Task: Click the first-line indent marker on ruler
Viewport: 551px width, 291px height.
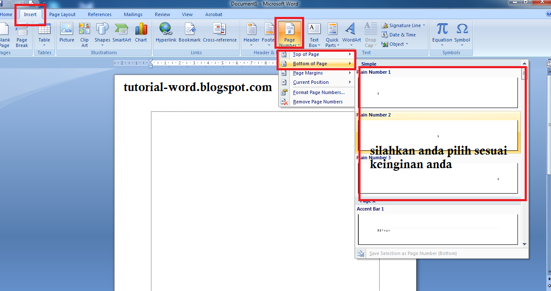Action: coord(151,61)
